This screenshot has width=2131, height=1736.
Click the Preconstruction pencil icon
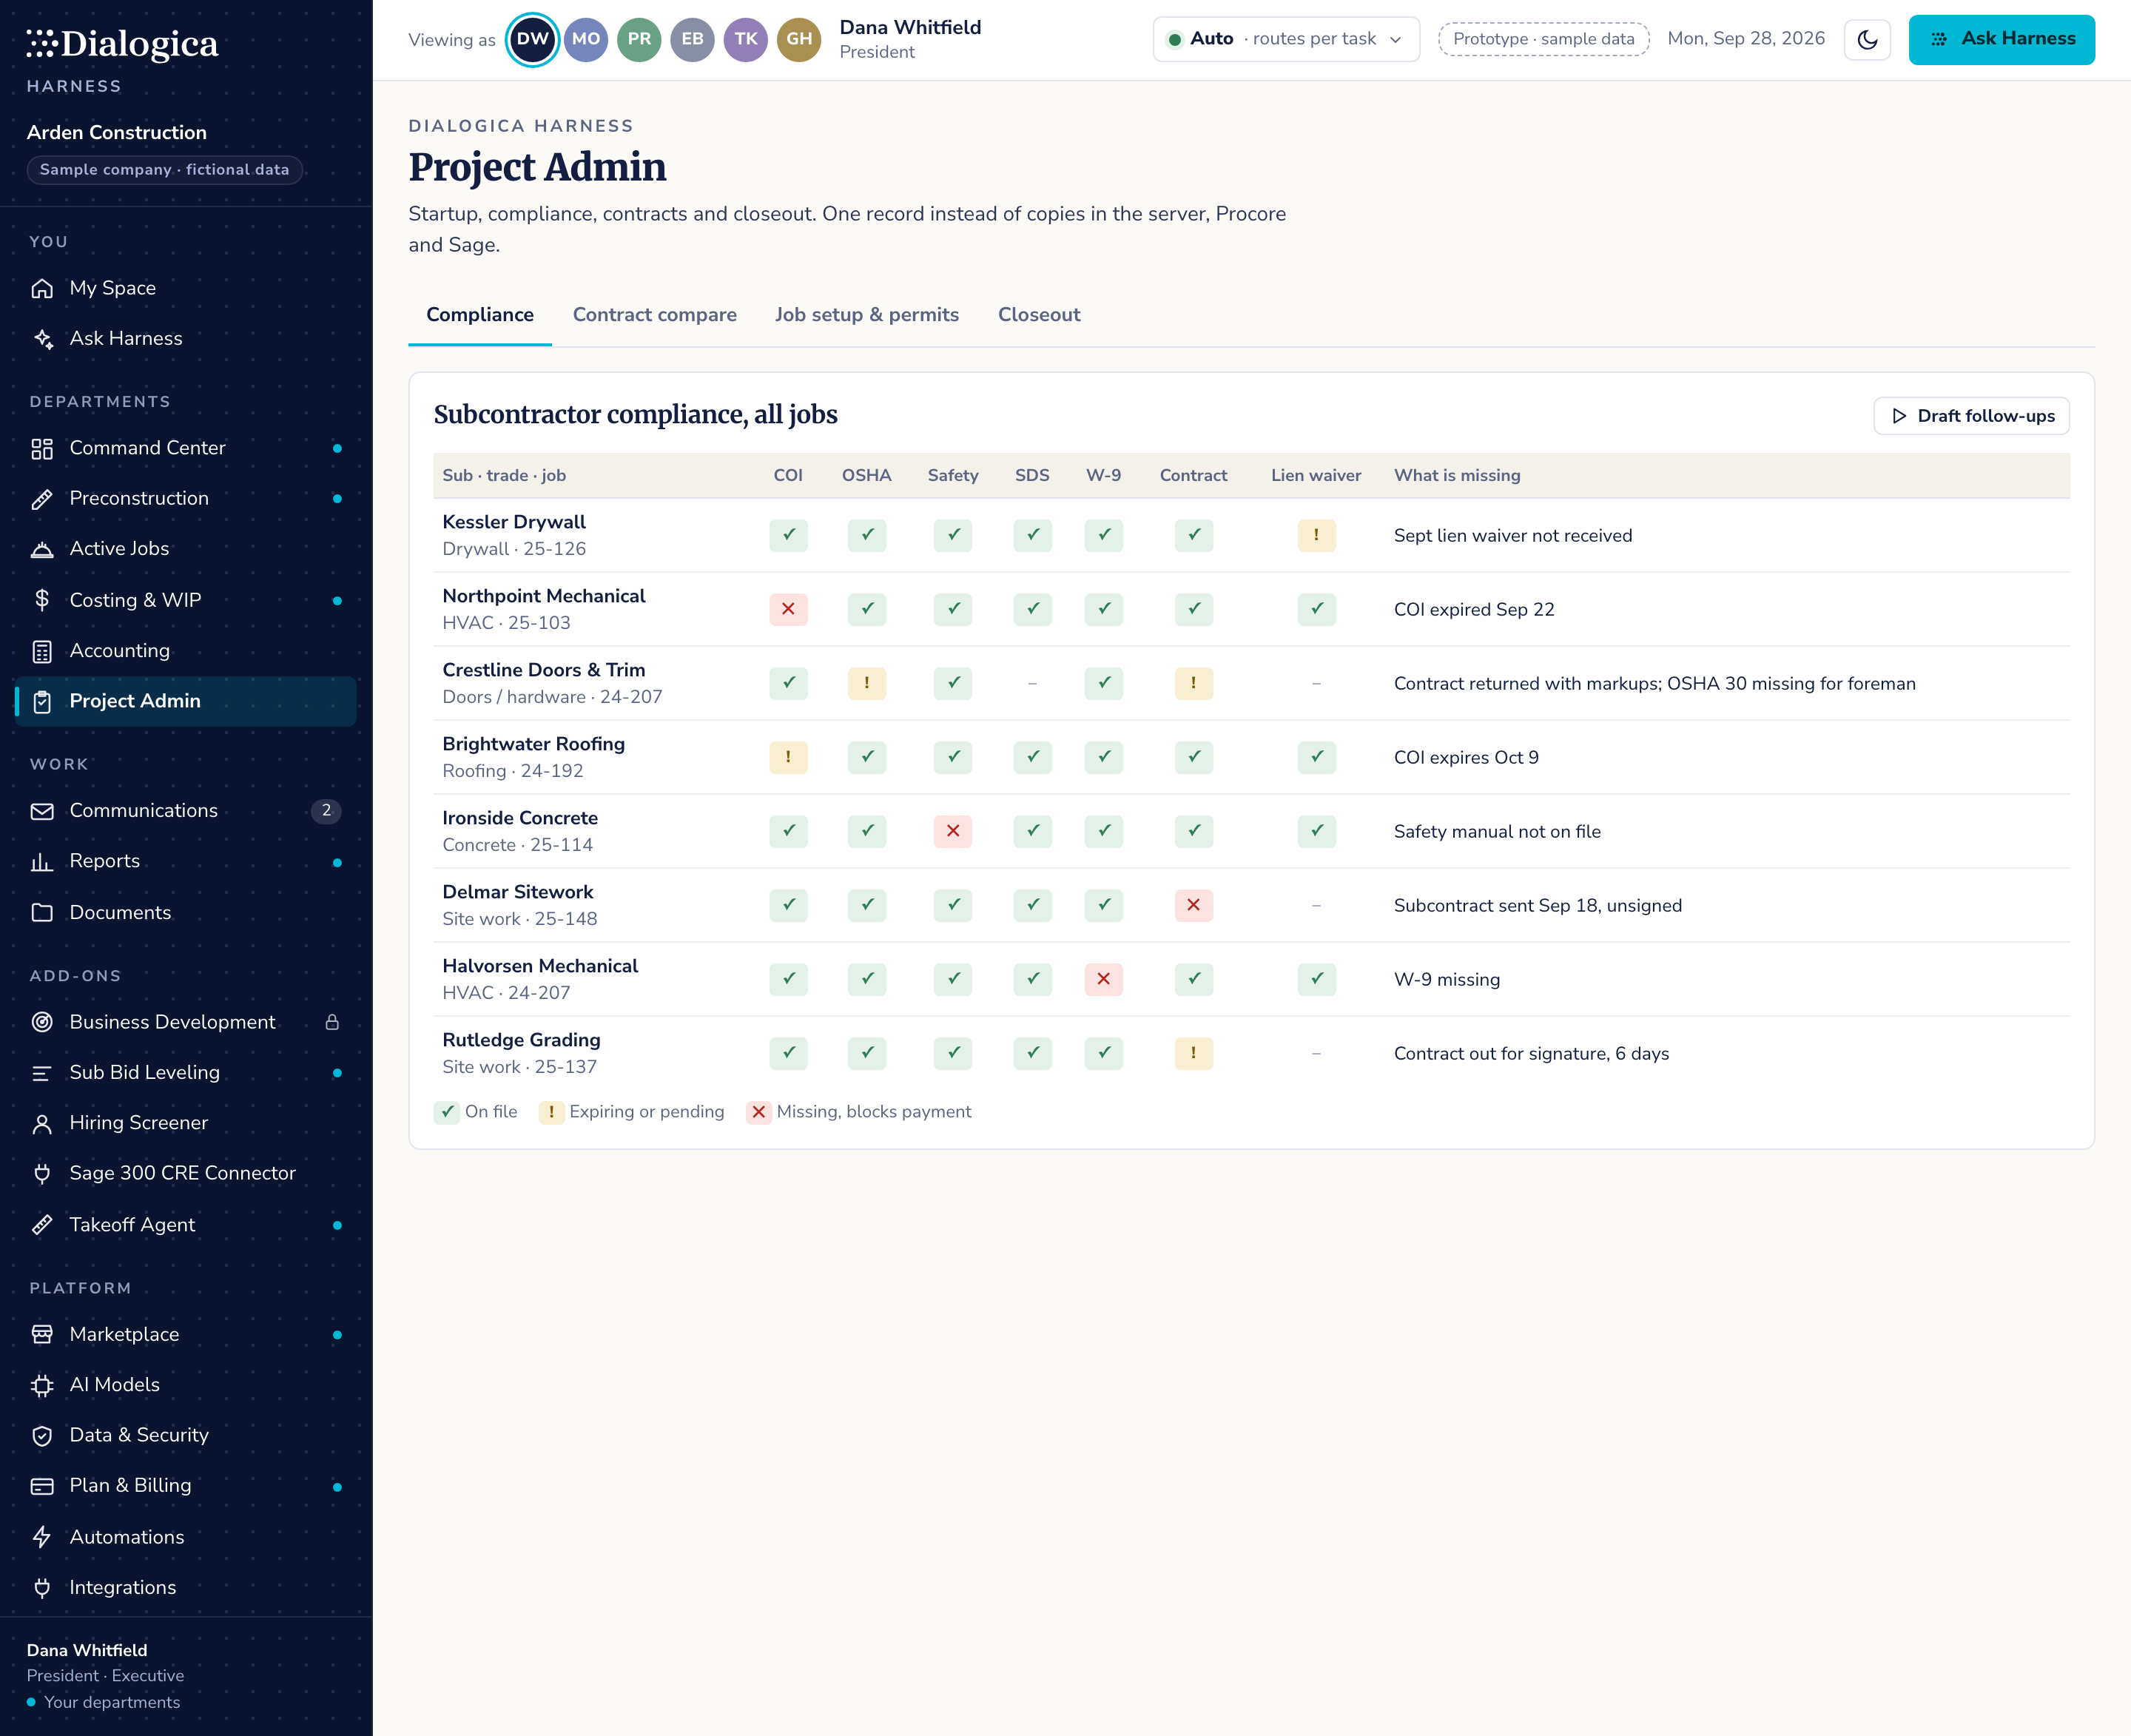(x=42, y=499)
